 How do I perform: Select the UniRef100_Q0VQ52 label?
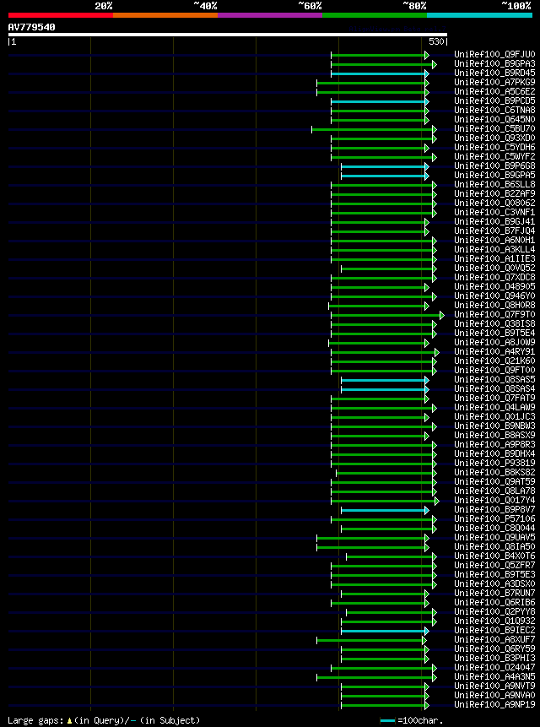pos(494,268)
